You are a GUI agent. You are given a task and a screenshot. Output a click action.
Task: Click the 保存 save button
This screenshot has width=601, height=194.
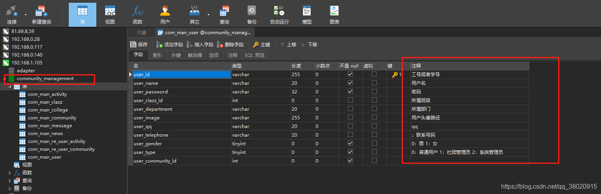click(x=139, y=44)
